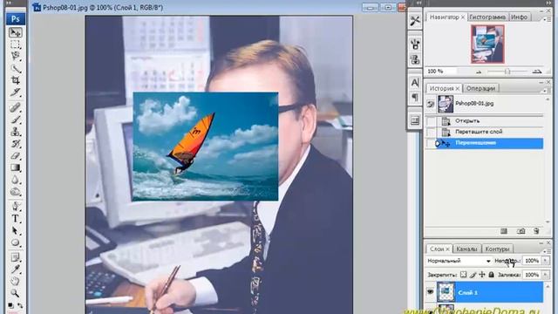Image resolution: width=558 pixels, height=314 pixels.
Task: Toggle lock all padlock icon
Action: 491,275
